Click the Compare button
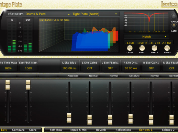 click(18, 130)
